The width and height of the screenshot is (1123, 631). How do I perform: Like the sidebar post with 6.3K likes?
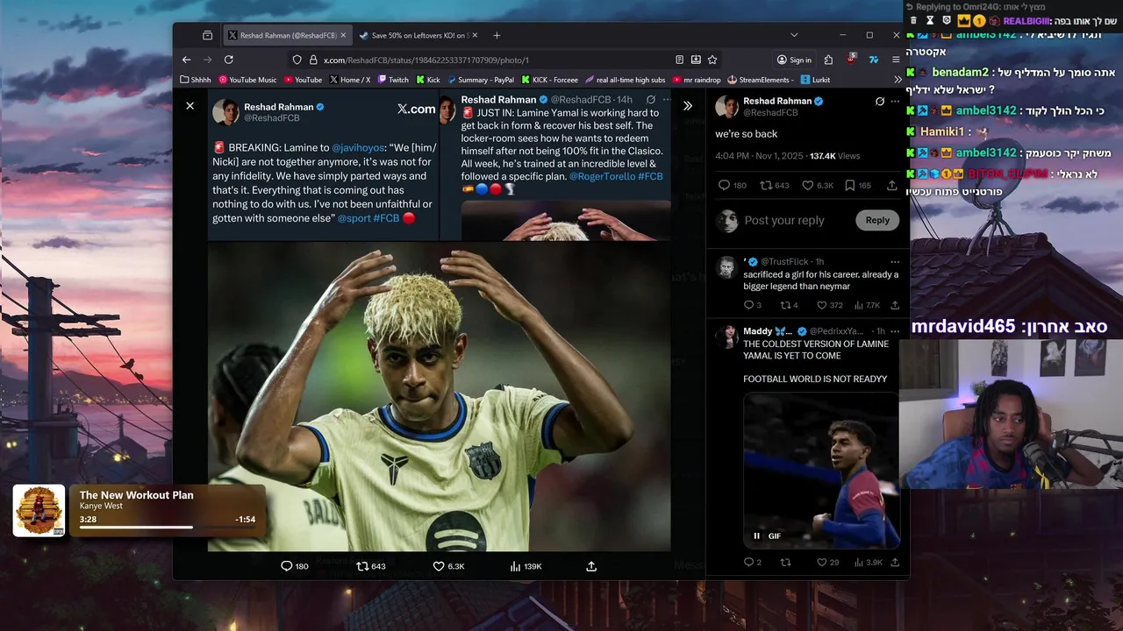(x=818, y=186)
